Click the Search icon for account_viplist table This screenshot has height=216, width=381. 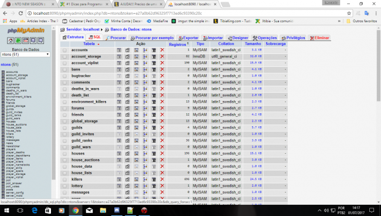[x=137, y=63]
